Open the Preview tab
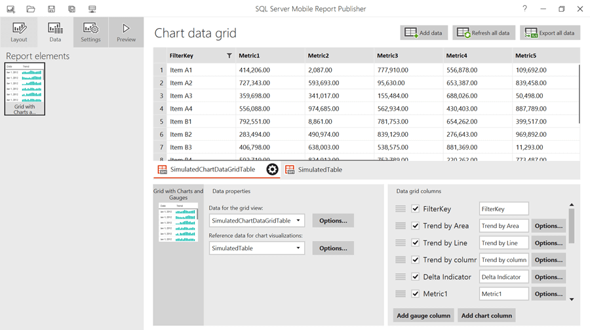The height and width of the screenshot is (330, 590). click(126, 32)
